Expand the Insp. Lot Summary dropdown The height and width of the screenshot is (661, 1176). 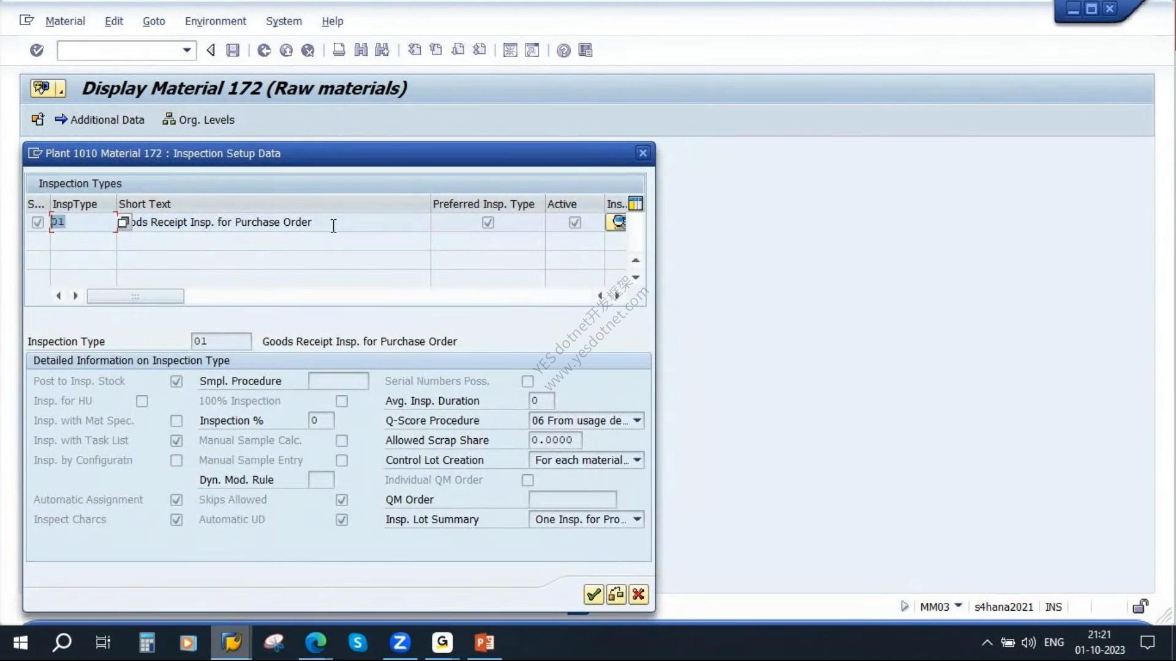click(637, 520)
